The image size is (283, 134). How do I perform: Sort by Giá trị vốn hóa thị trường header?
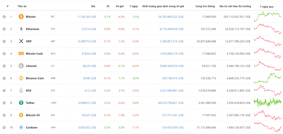point(235,6)
